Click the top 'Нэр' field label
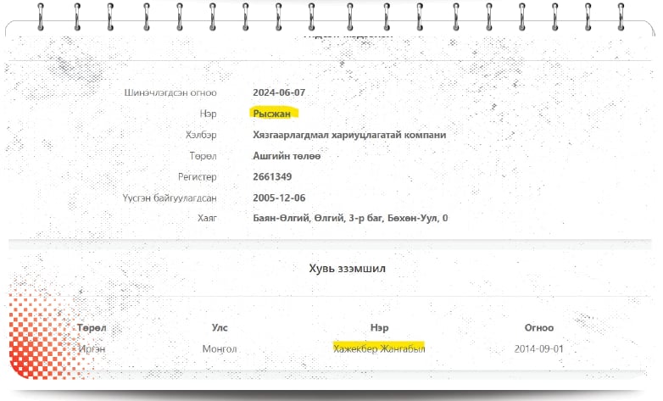The image size is (663, 401). 208,114
